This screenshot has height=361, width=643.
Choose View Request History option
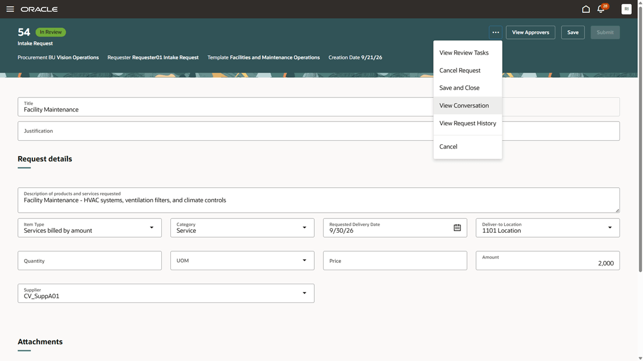pyautogui.click(x=468, y=123)
